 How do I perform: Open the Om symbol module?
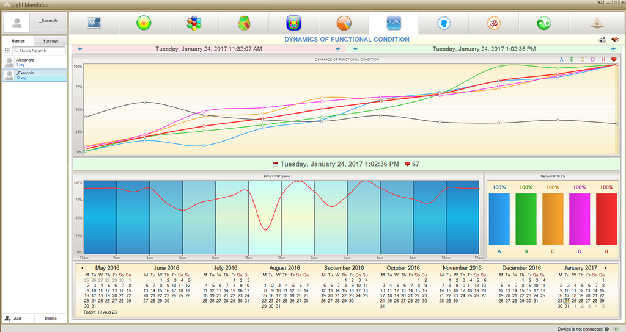[494, 23]
